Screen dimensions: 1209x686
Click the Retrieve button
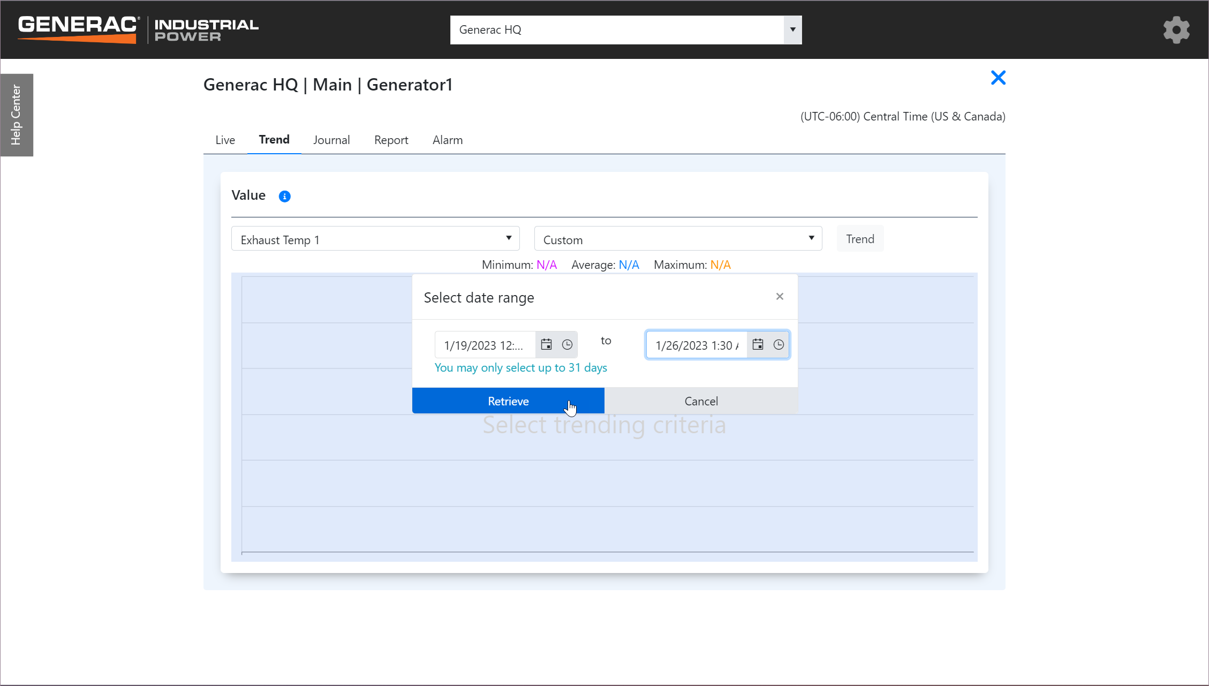(x=508, y=401)
